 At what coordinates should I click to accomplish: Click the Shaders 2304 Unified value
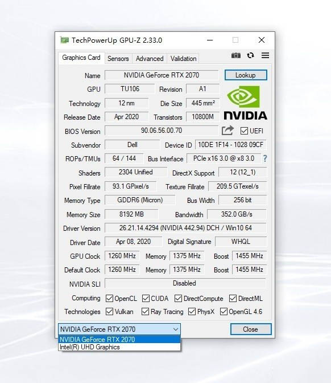[136, 172]
